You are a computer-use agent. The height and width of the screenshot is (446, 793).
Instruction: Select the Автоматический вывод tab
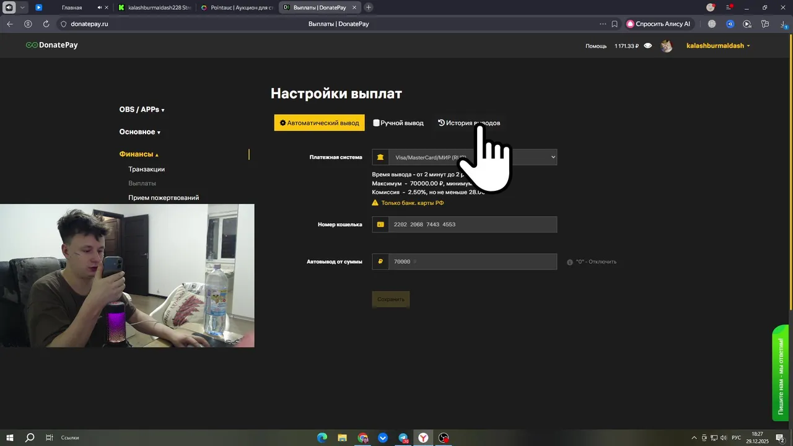coord(319,123)
